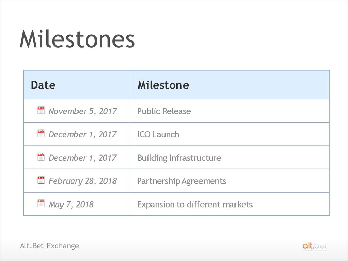Click the Building Infrastructure milestone text
Screen dimensions: 348x261
(179, 158)
